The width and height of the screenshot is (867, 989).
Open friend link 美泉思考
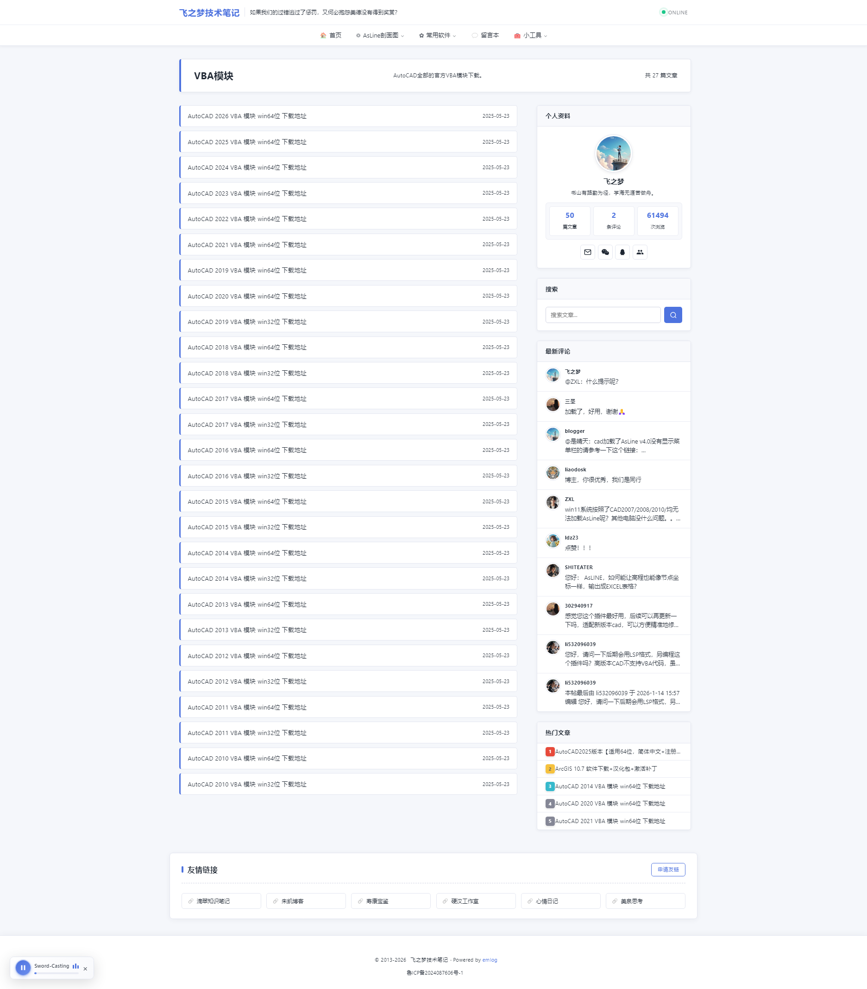[645, 901]
